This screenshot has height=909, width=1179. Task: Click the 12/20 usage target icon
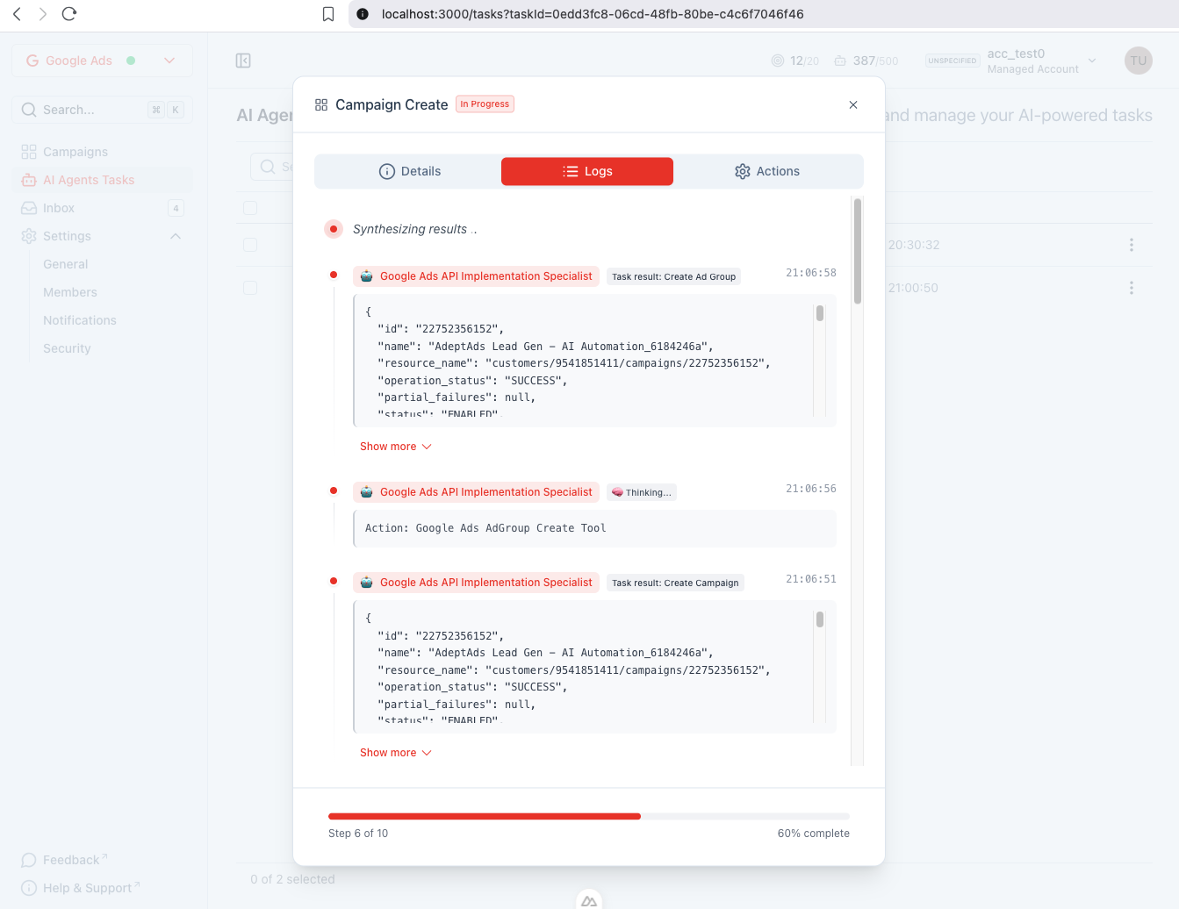(778, 61)
